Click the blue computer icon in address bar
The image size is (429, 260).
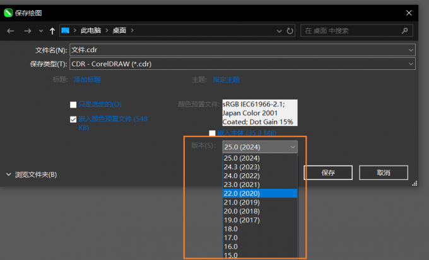pos(65,30)
